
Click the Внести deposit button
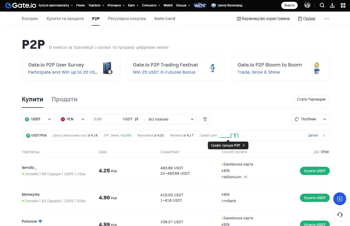289,5
